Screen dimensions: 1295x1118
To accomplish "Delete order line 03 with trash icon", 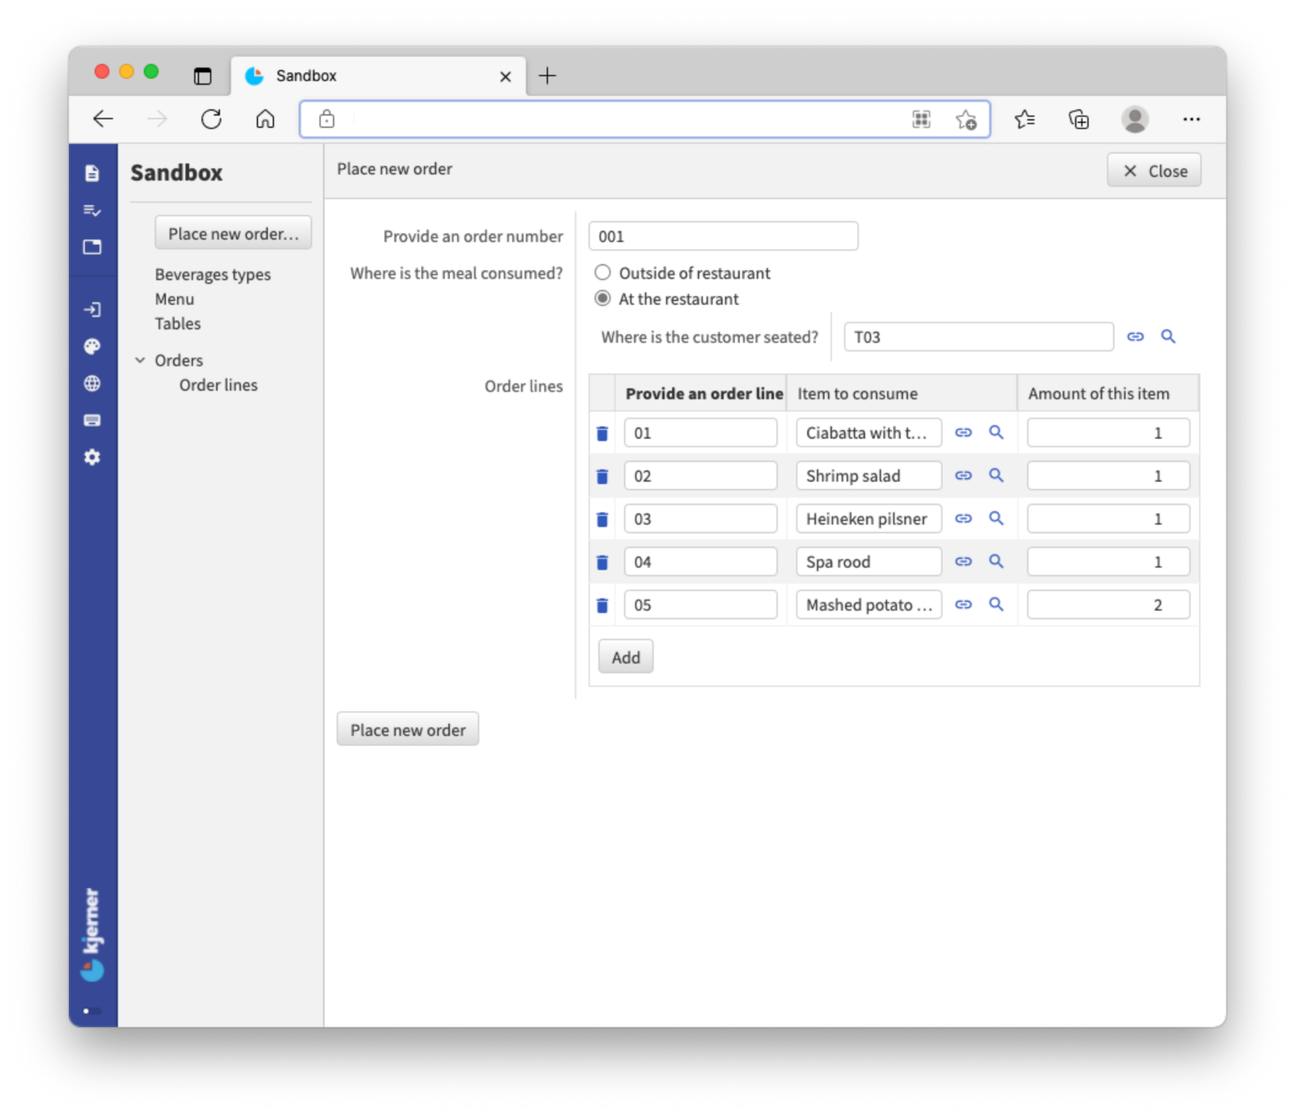I will point(602,519).
